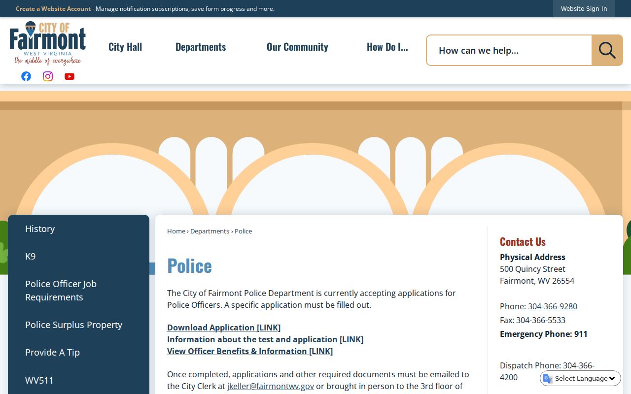The width and height of the screenshot is (631, 394).
Task: Open the How Do I... menu
Action: point(387,47)
